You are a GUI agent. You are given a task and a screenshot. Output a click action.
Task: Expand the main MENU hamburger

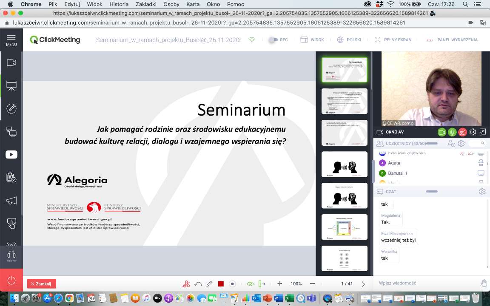tap(11, 40)
